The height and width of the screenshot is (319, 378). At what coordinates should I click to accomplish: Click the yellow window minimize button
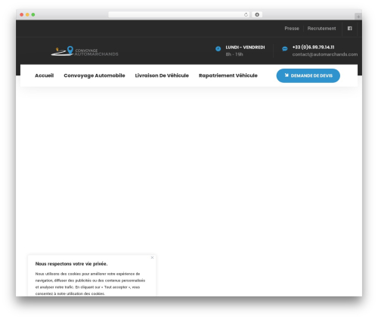(27, 15)
